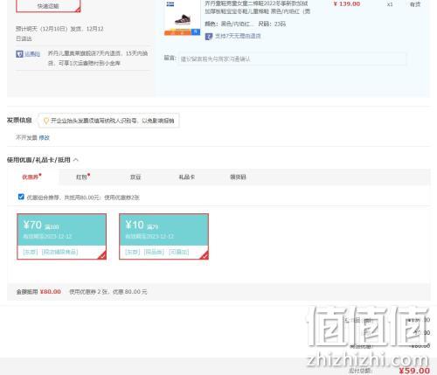Toggle the 优惠组合推荐 checkbox

click(21, 197)
